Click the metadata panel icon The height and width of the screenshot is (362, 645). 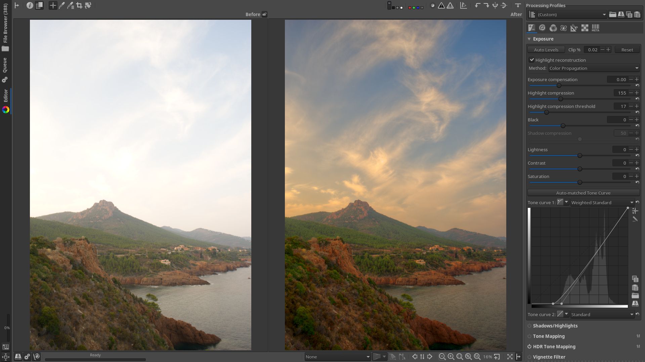pos(596,28)
